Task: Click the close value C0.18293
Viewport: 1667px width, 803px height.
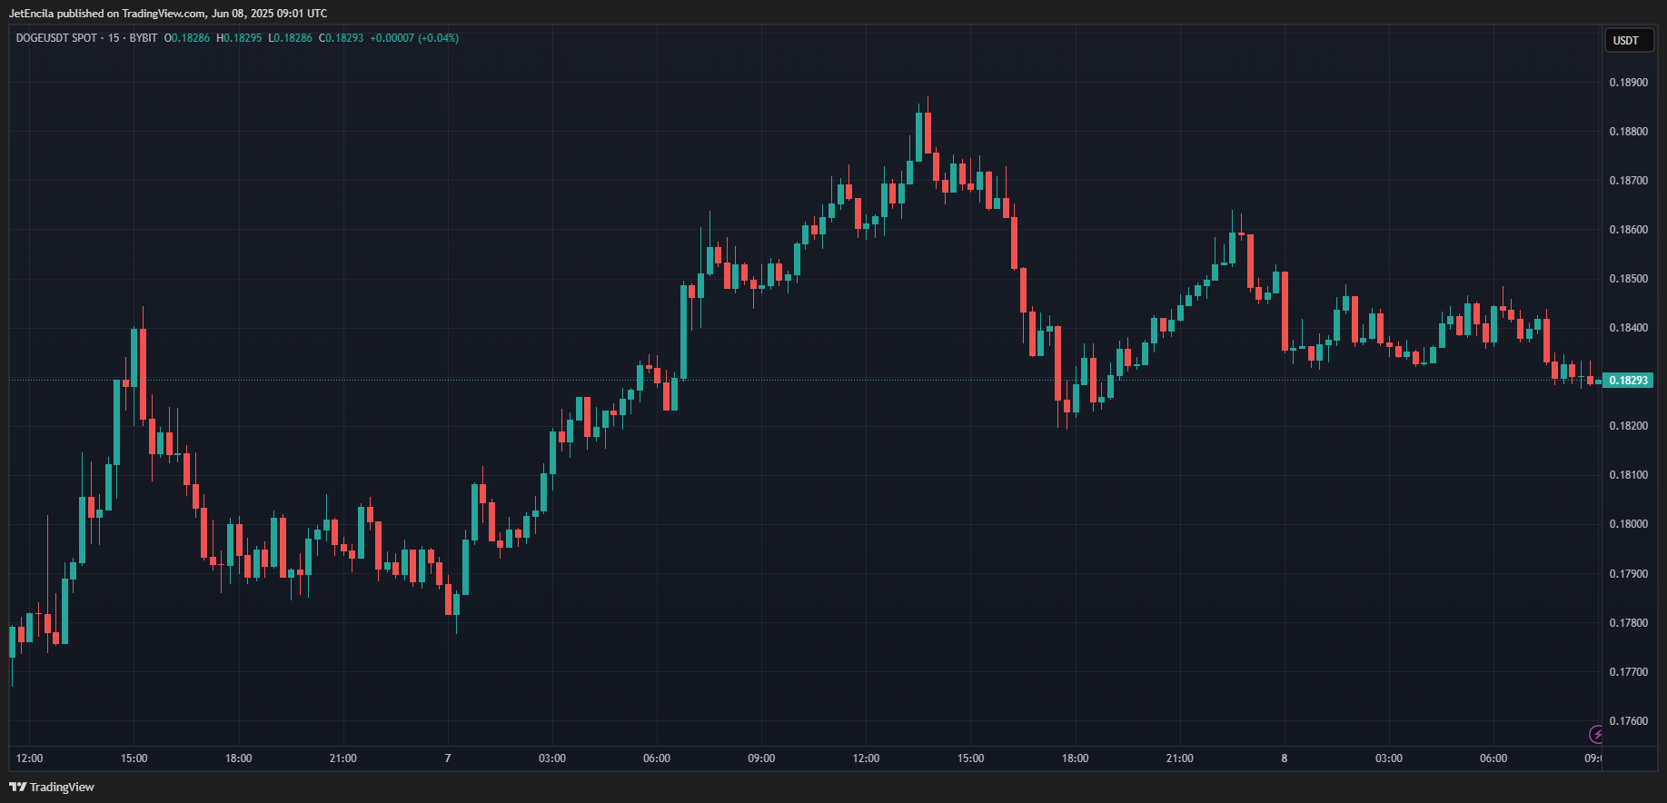Action: pyautogui.click(x=341, y=38)
